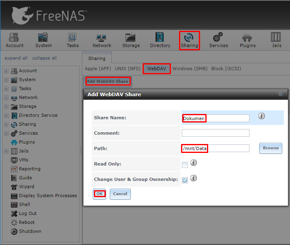Image resolution: width=290 pixels, height=245 pixels.
Task: Close the Add WebDAV Share dialog
Action: point(280,94)
